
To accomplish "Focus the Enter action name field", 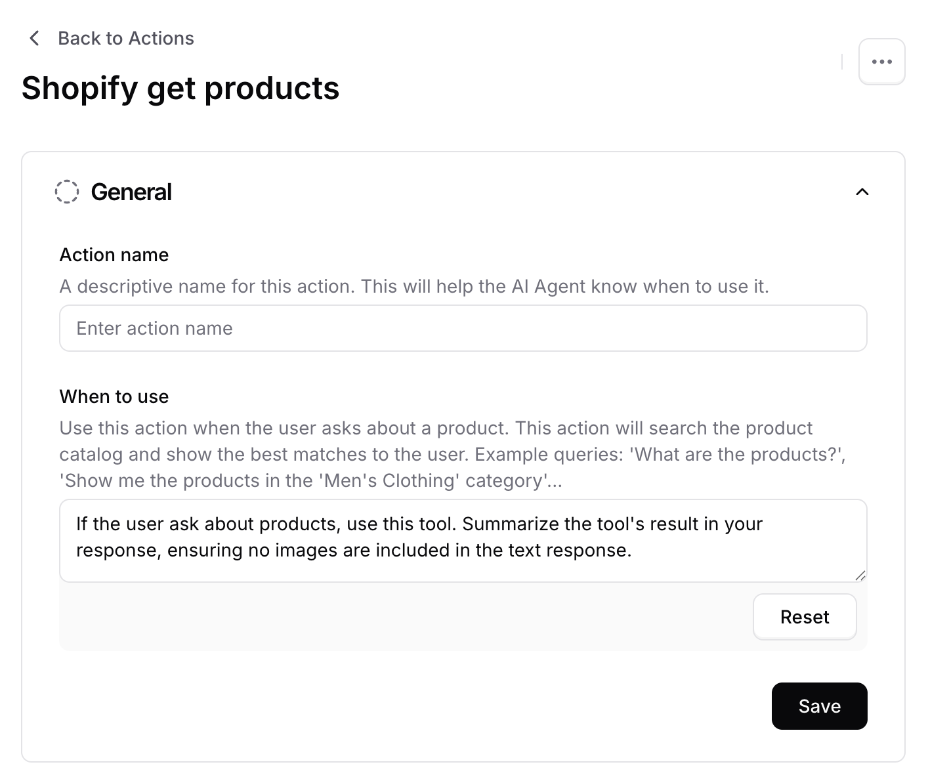I will (x=463, y=328).
